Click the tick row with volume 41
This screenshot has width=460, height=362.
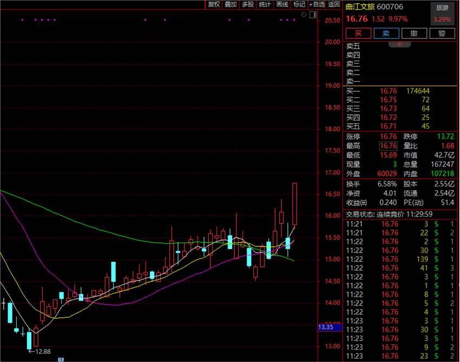(399, 268)
